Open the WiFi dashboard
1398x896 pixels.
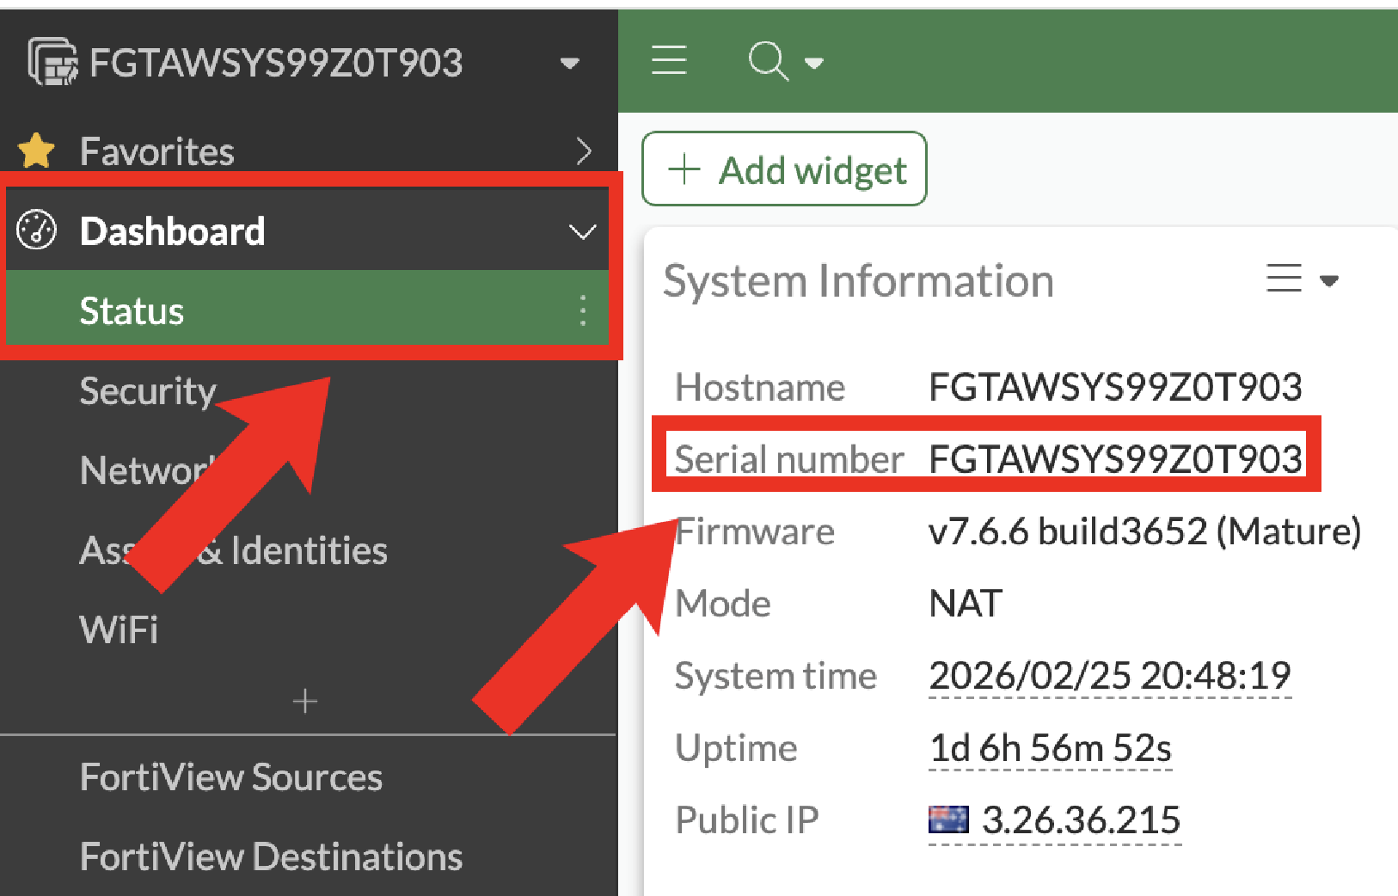coord(119,629)
